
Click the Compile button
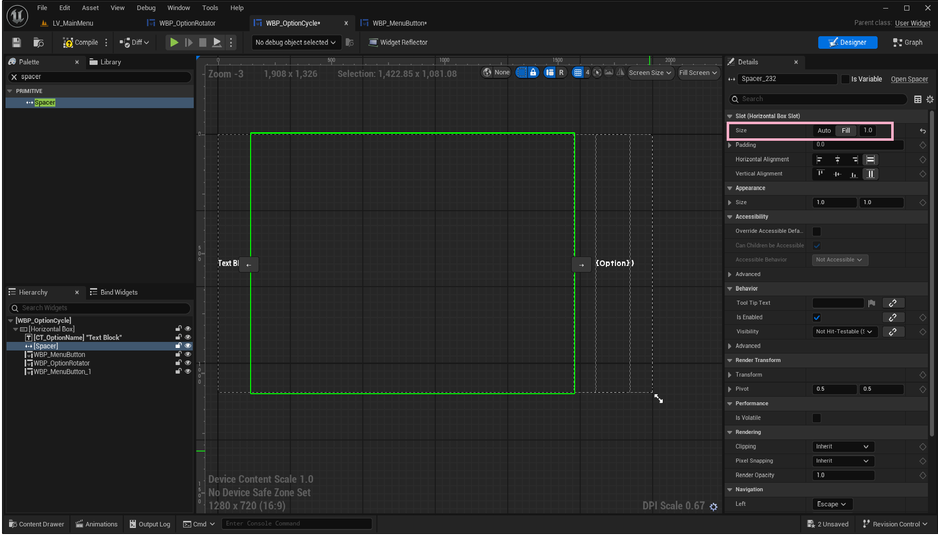81,43
